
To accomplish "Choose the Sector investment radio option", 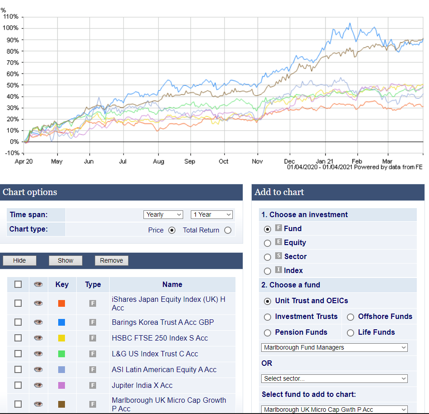I will click(268, 257).
